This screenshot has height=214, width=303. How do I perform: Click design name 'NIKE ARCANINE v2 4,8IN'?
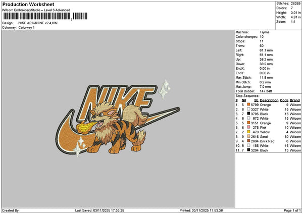pyautogui.click(x=38, y=23)
